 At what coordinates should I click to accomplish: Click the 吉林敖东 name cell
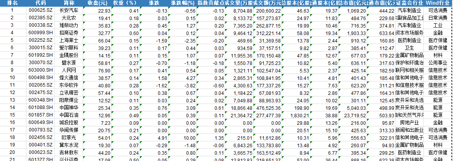pos(69,152)
